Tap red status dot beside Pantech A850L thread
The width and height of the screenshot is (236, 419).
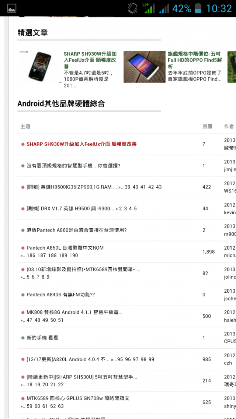pyautogui.click(x=23, y=248)
